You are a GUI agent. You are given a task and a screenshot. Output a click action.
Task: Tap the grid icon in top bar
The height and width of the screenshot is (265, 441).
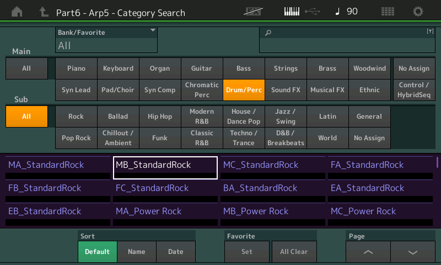click(388, 12)
